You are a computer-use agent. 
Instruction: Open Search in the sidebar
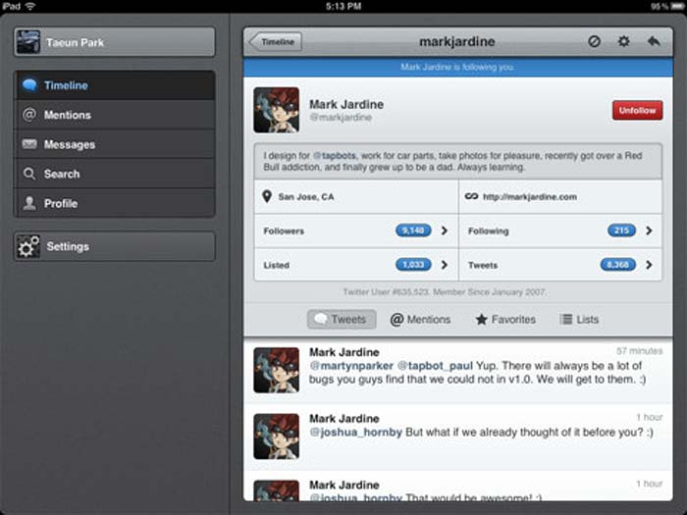[115, 174]
